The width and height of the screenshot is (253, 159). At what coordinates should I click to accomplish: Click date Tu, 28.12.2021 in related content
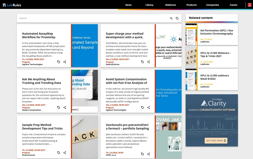pyautogui.click(x=207, y=62)
